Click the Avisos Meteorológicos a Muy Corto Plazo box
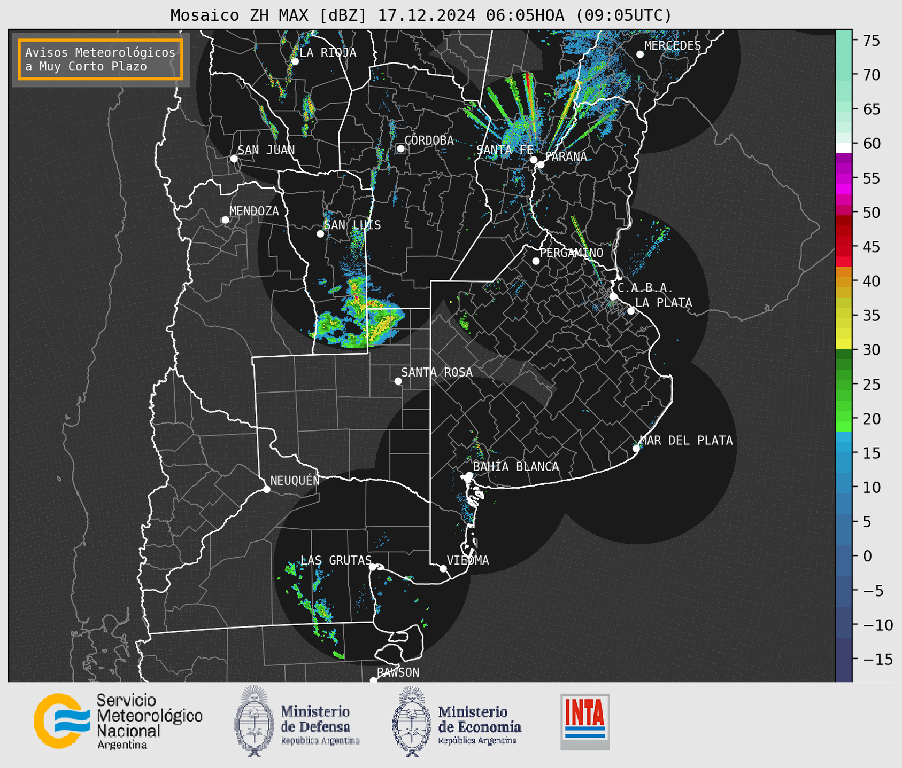This screenshot has height=768, width=902. [101, 59]
